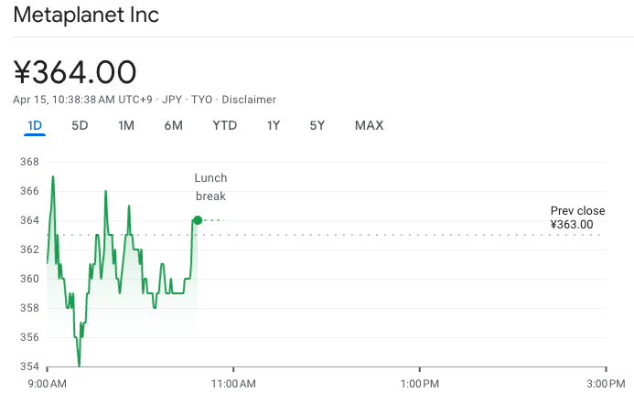The width and height of the screenshot is (634, 403).
Task: Click the 1:00 PM axis label
Action: [x=420, y=382]
